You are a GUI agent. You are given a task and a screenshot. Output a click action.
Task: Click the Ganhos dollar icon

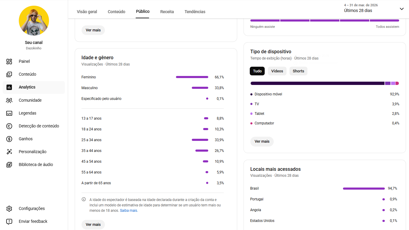coord(9,139)
